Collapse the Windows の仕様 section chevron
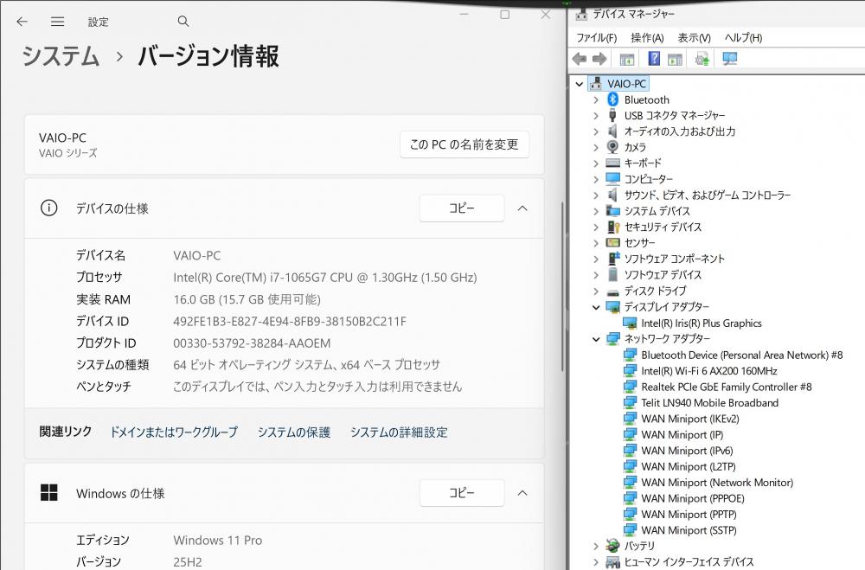This screenshot has width=865, height=570. (x=522, y=493)
